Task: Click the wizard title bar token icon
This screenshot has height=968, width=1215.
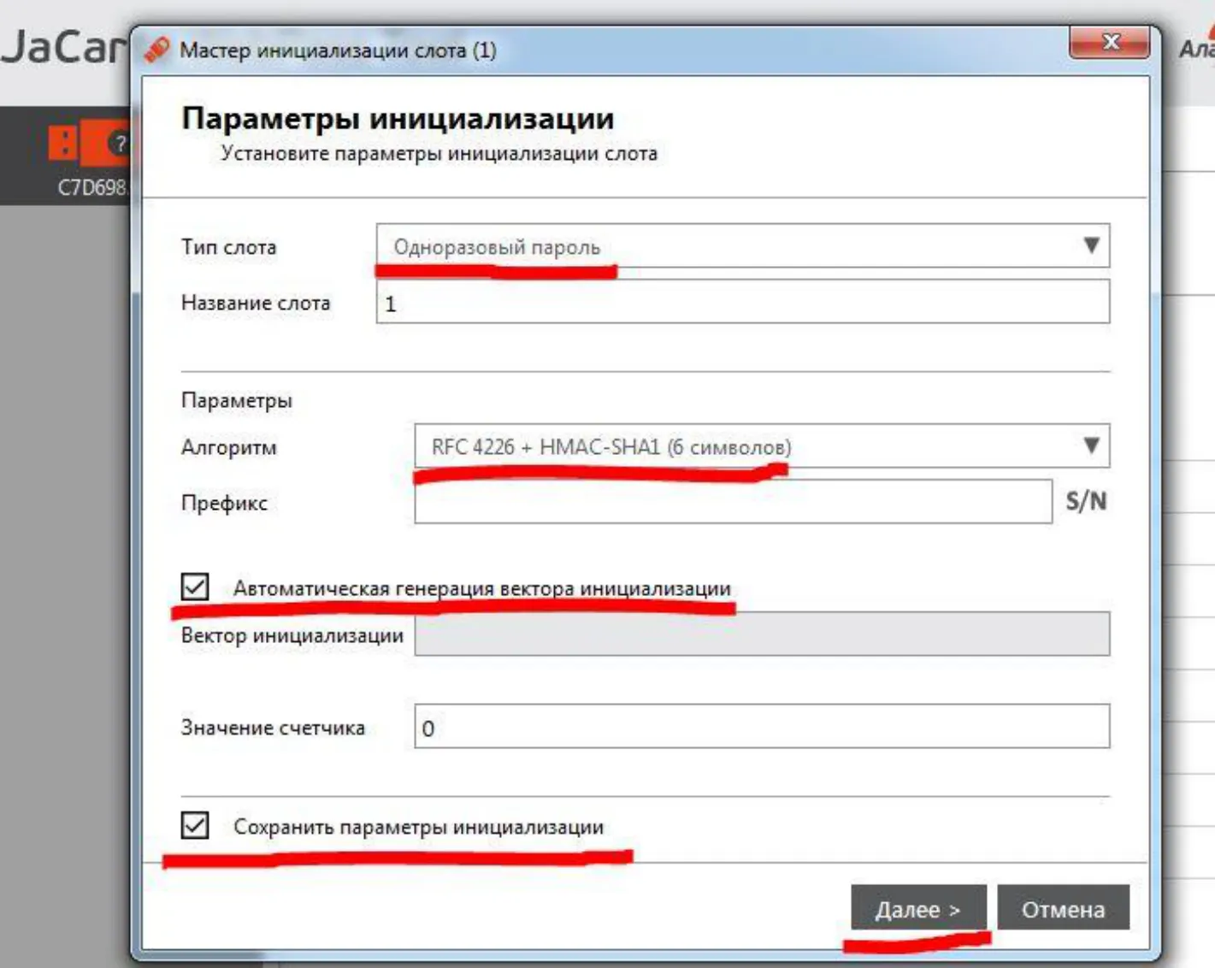Action: 158,50
